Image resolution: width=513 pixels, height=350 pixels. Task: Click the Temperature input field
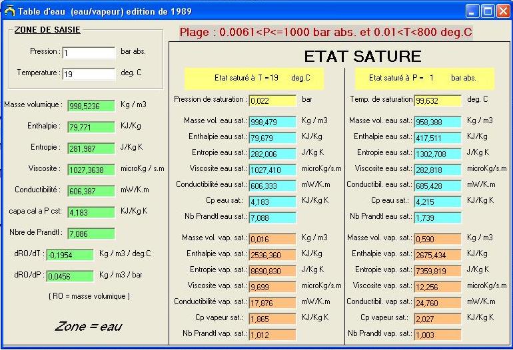click(x=89, y=74)
